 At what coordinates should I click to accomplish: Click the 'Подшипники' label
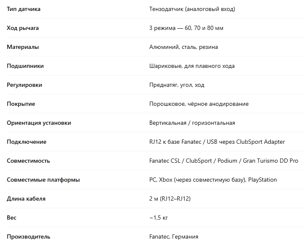pyautogui.click(x=25, y=66)
